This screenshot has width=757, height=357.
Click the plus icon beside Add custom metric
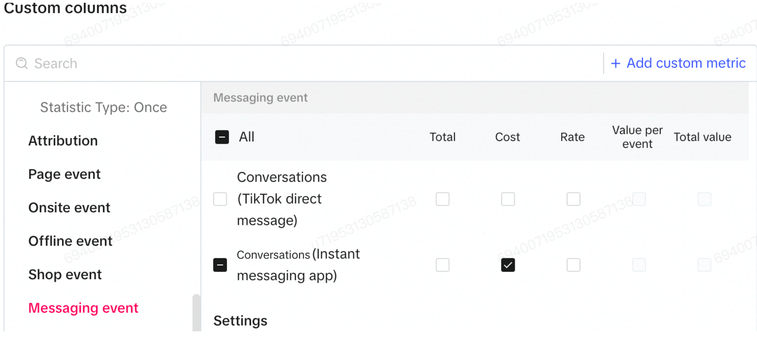(x=616, y=63)
